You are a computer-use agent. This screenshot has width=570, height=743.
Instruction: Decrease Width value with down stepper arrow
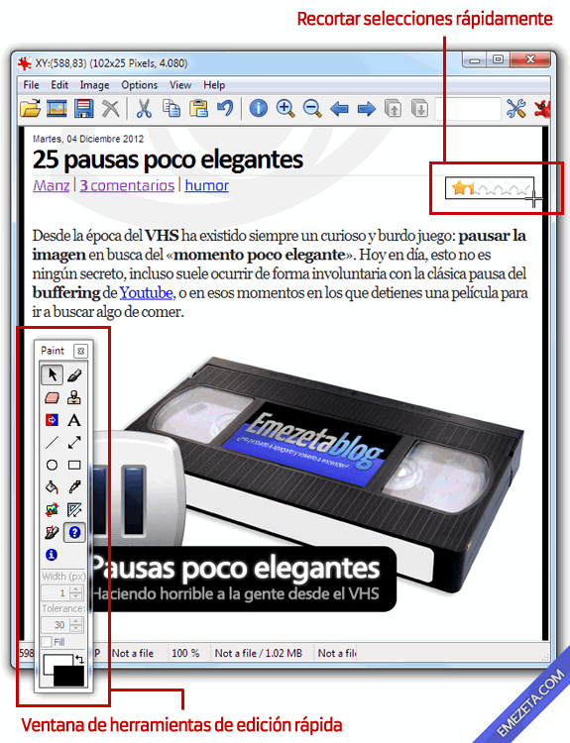point(76,596)
